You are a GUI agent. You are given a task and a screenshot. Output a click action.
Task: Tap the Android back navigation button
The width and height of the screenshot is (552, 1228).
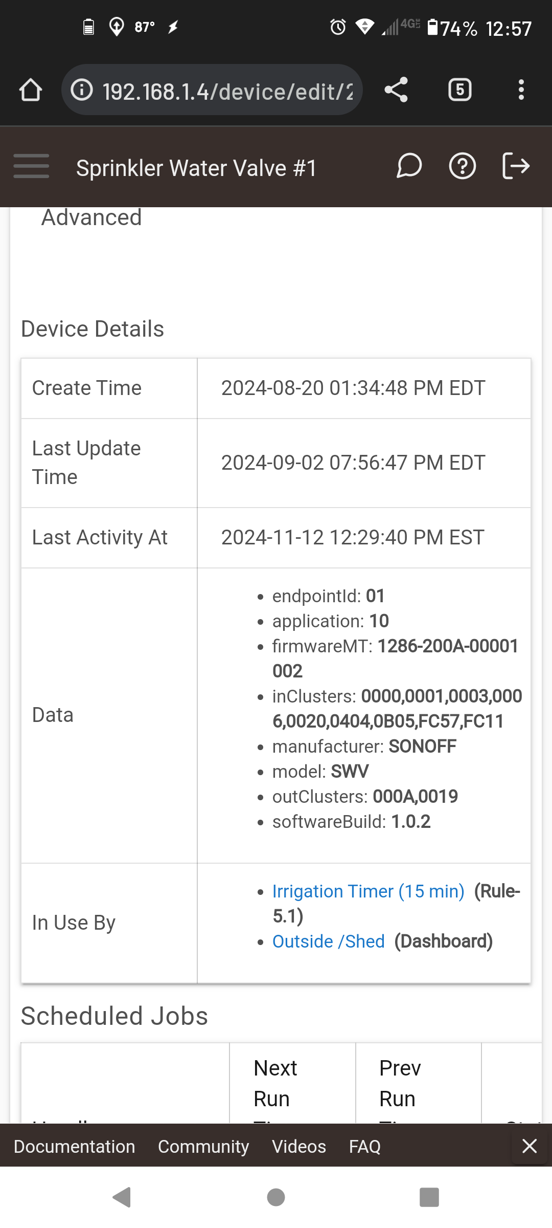pos(122,1197)
